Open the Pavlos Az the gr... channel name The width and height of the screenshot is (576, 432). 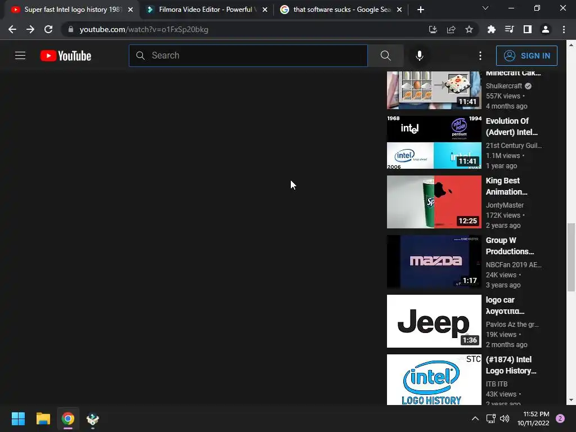(x=512, y=325)
